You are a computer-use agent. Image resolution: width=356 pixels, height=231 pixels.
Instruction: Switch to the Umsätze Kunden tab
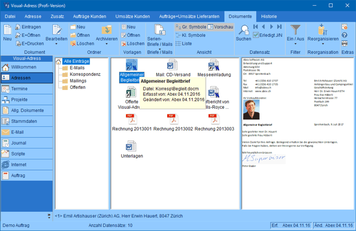133,16
